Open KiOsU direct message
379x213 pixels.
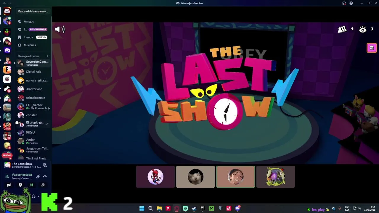(33, 133)
